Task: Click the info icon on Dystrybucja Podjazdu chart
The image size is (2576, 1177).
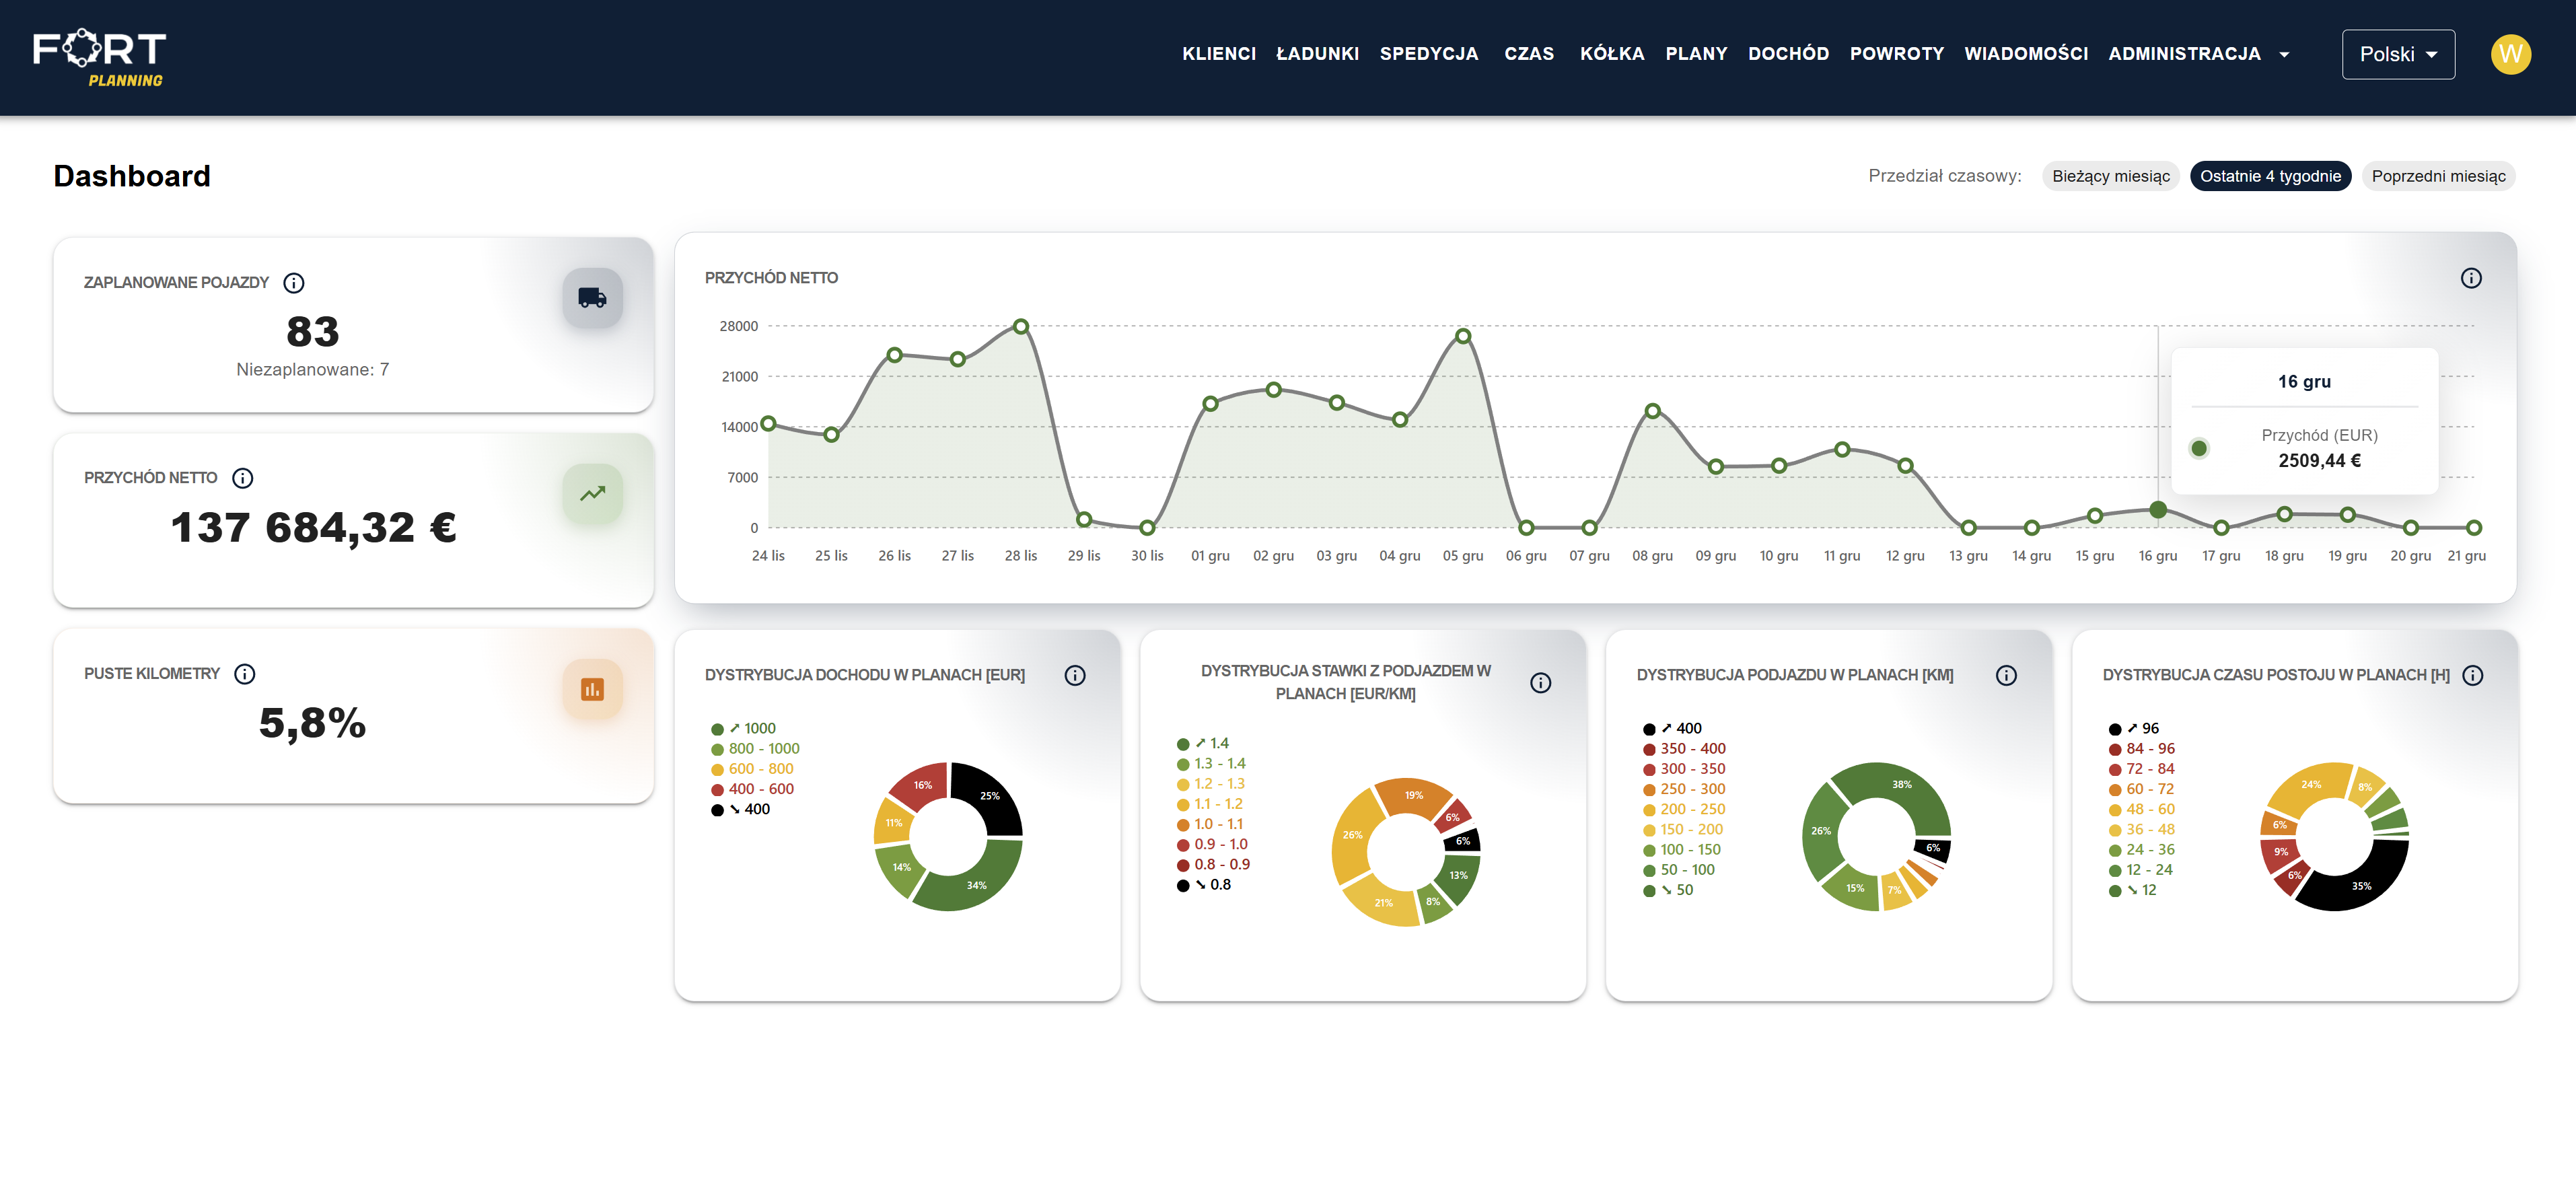Action: [2007, 675]
